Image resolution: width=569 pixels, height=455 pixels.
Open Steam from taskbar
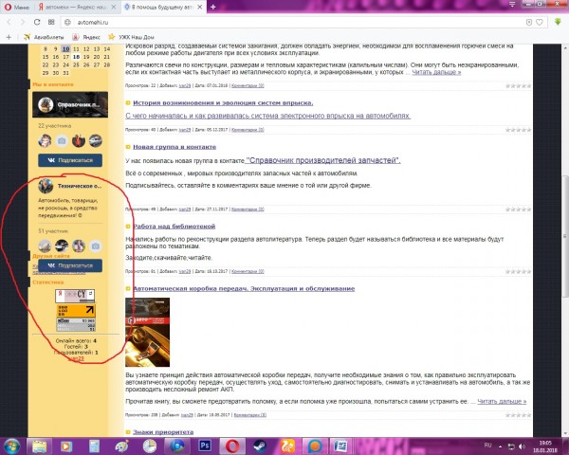(x=260, y=446)
